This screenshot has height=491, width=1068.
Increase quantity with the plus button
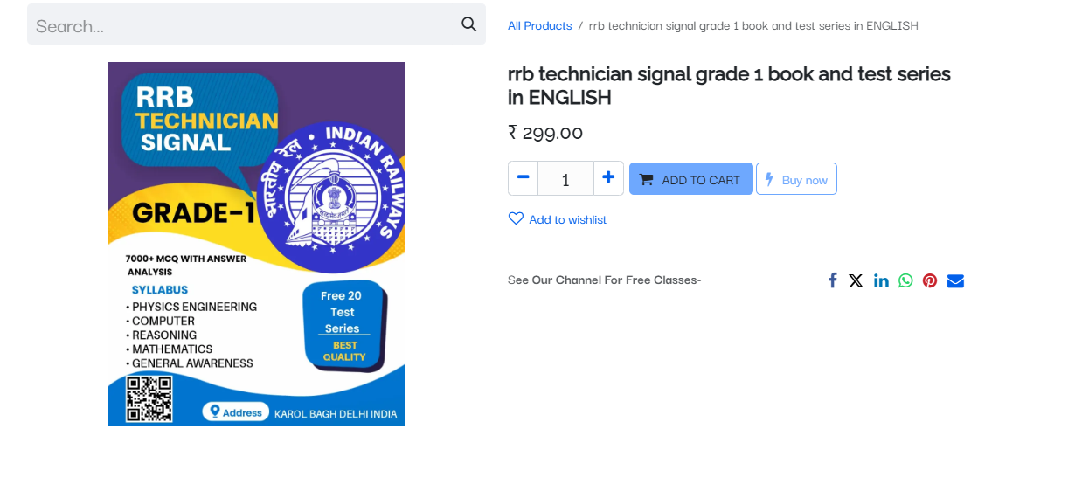click(608, 178)
